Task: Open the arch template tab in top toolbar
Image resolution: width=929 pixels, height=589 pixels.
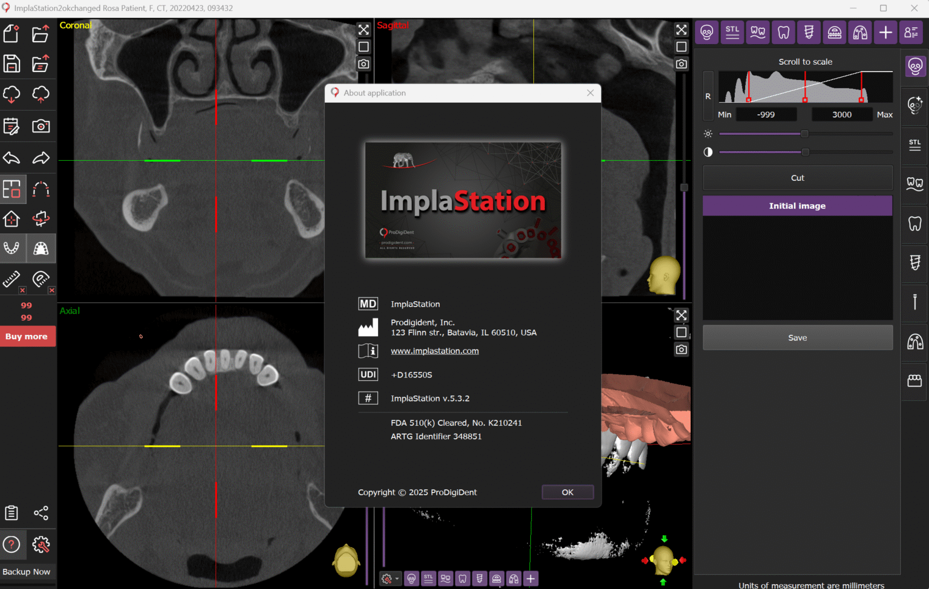Action: [860, 32]
